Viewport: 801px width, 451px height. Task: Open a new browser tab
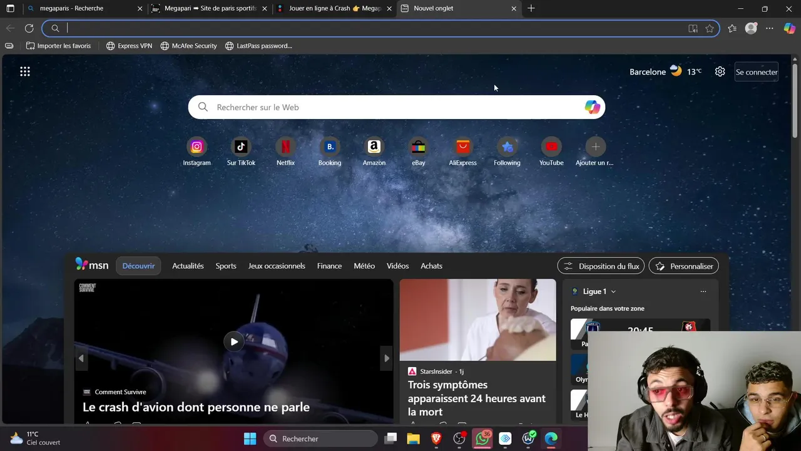coord(531,8)
